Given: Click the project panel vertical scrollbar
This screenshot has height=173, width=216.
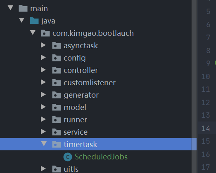Looking at the screenshot, I should coord(194,86).
